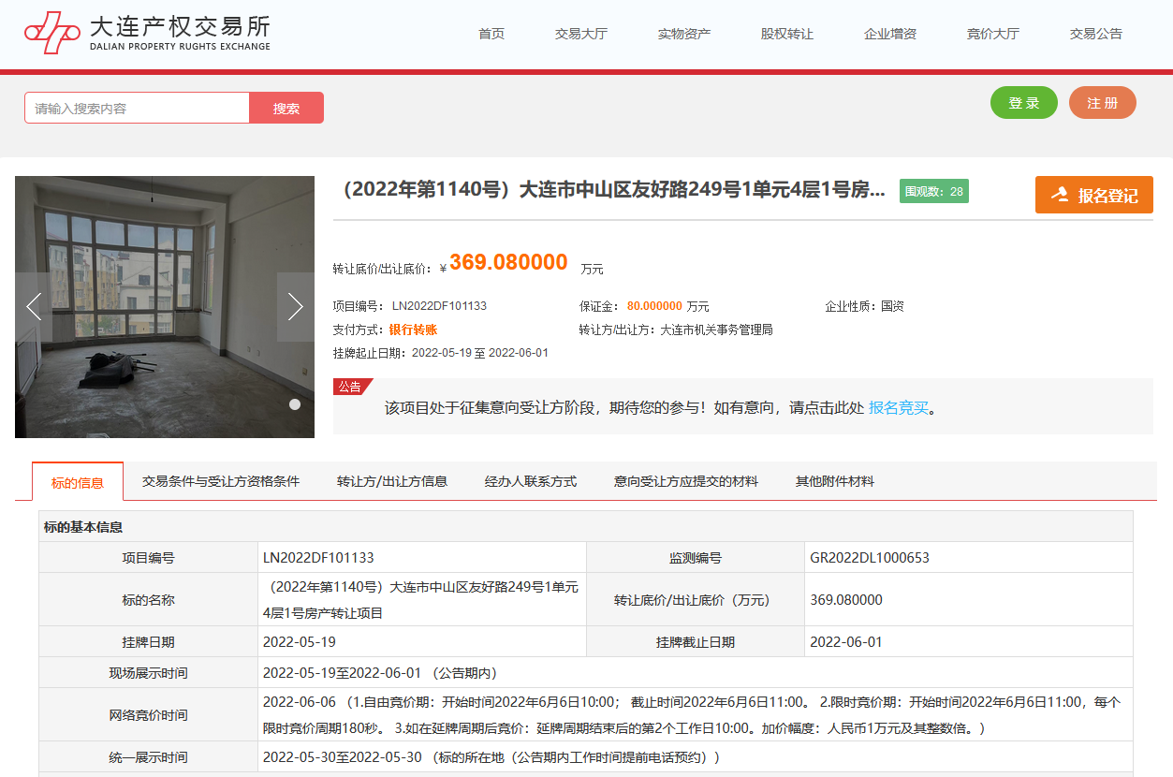Image resolution: width=1173 pixels, height=777 pixels.
Task: Navigate to 实物资产 in the top menu
Action: click(684, 34)
